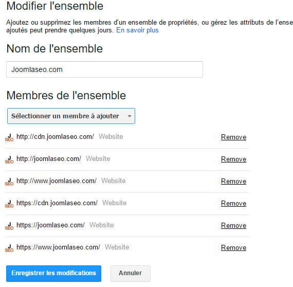Click the Annuler button
This screenshot has width=293, height=287.
[x=131, y=273]
